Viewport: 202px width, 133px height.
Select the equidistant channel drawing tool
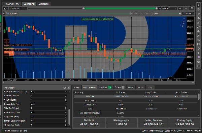pyautogui.click(x=199, y=27)
